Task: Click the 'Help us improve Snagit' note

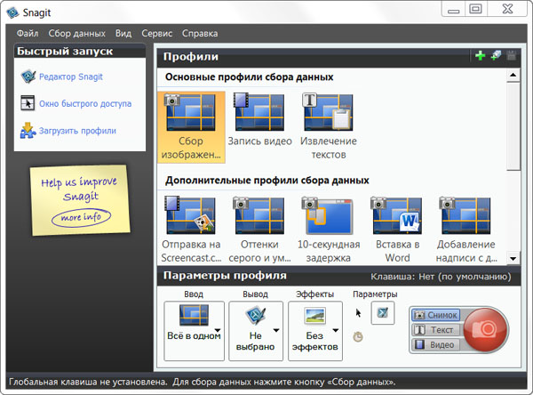Action: coord(80,200)
